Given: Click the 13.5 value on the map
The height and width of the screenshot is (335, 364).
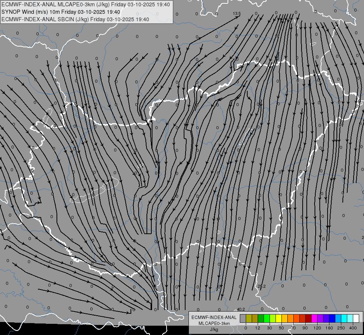Looking at the screenshot, I should [x=237, y=13].
